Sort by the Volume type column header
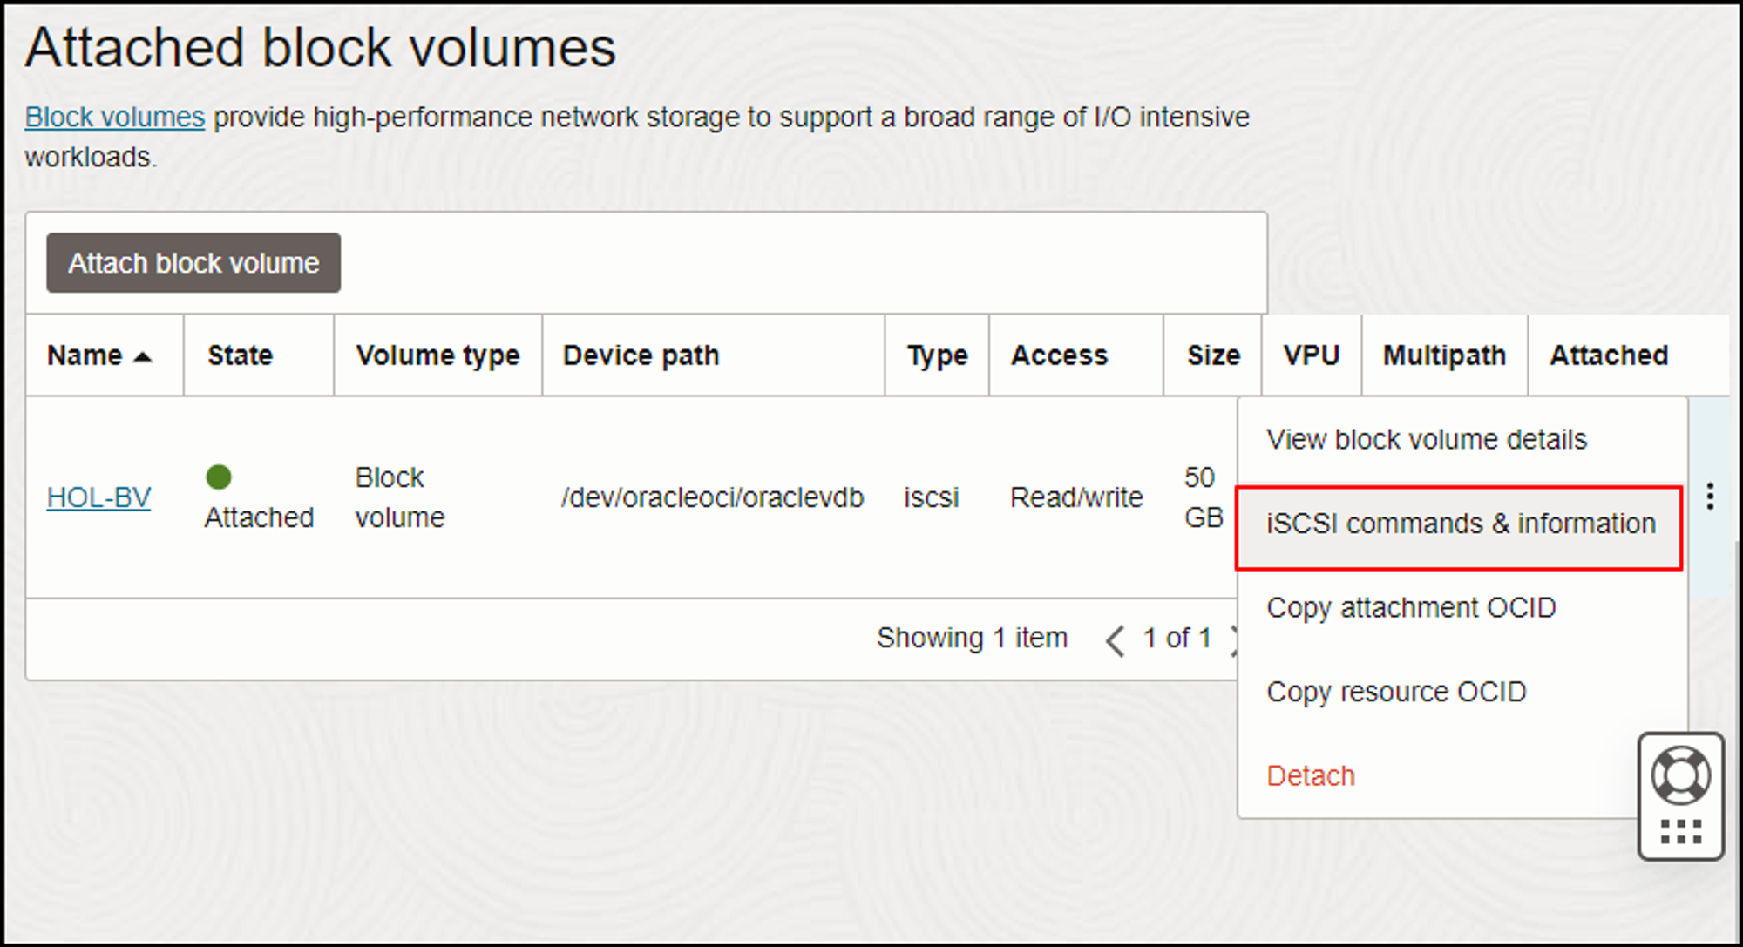 (x=437, y=355)
